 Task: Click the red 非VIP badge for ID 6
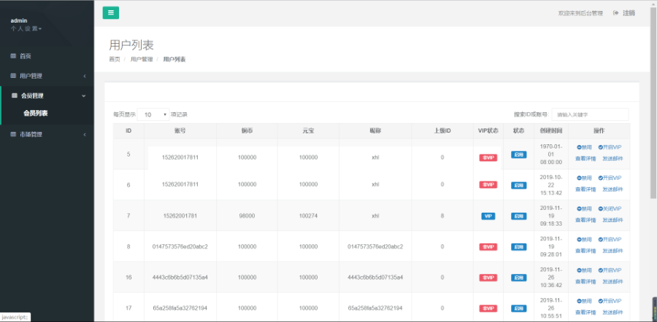click(488, 185)
